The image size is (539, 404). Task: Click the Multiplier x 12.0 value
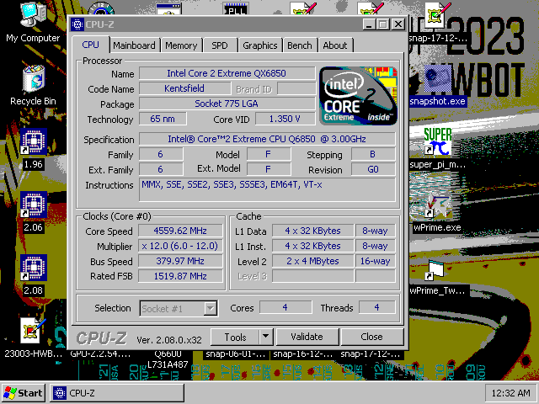(180, 246)
